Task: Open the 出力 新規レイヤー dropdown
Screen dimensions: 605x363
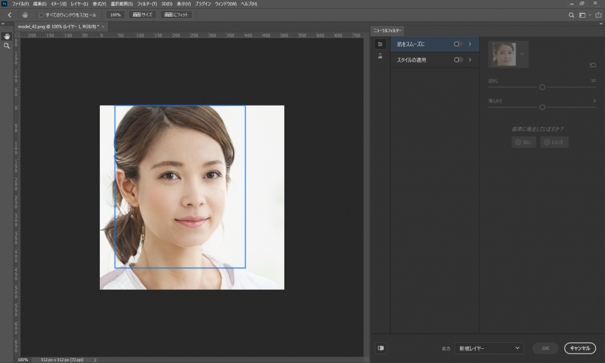Action: [489, 348]
